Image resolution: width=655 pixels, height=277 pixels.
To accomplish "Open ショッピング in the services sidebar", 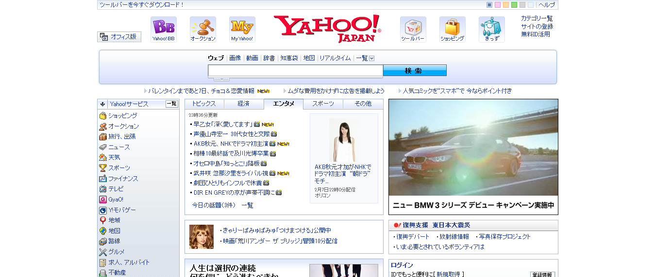I will coord(122,116).
